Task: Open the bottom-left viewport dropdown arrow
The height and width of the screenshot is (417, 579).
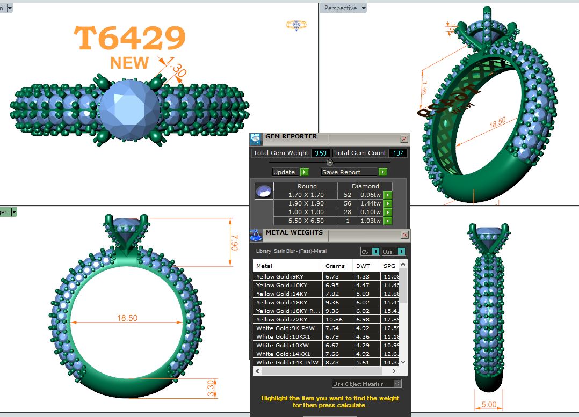Action: click(15, 212)
